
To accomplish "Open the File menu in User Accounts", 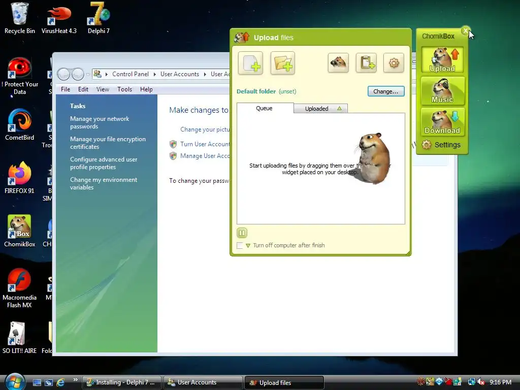I will 66,89.
